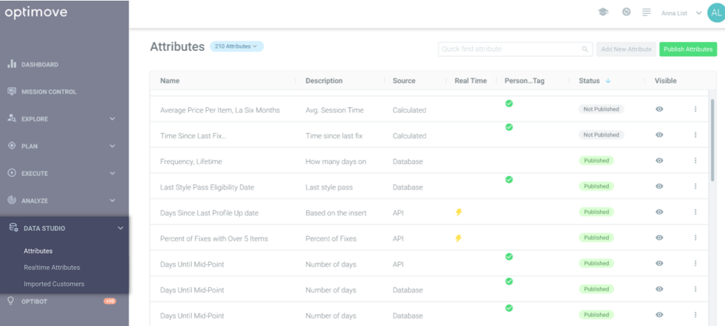This screenshot has height=326, width=725.
Task: Open more options for Percent of Fixes row
Action: tap(695, 238)
